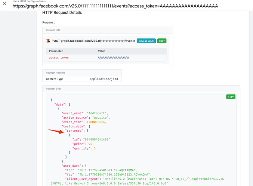253x186 pixels.
Task: Click the HTTP Request Details heading
Action: click(62, 13)
